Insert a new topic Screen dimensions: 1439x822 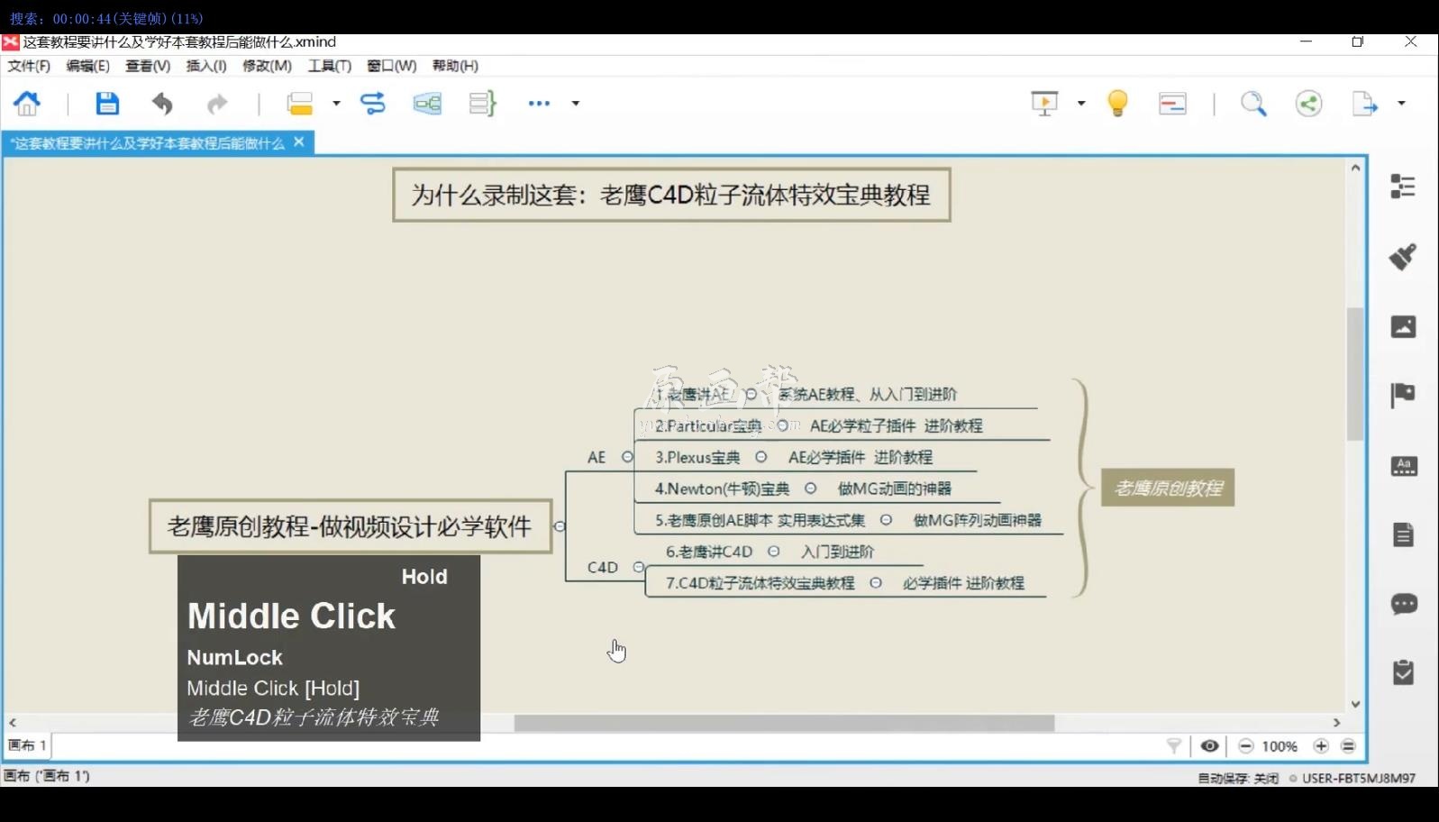pos(300,104)
